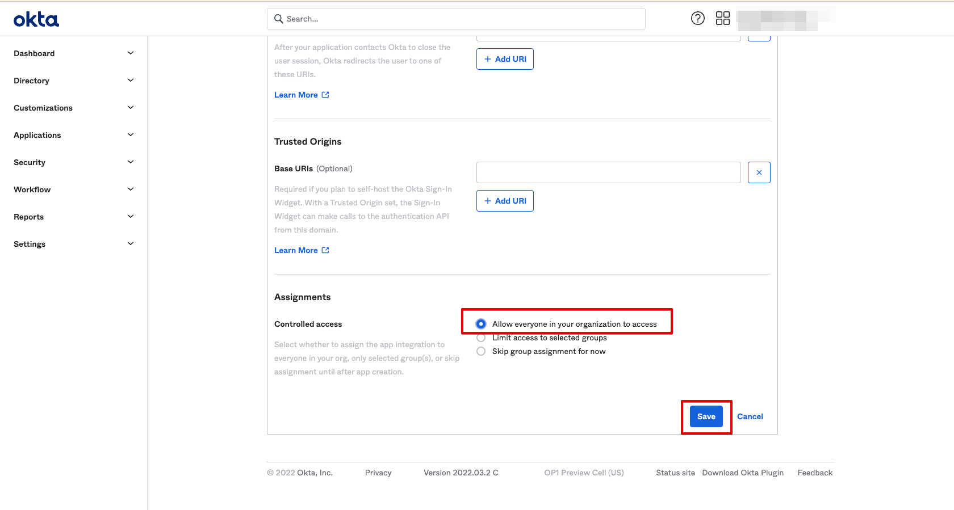Open the Download Okta Plugin footer link
Screen dimensions: 954x510
click(742, 473)
